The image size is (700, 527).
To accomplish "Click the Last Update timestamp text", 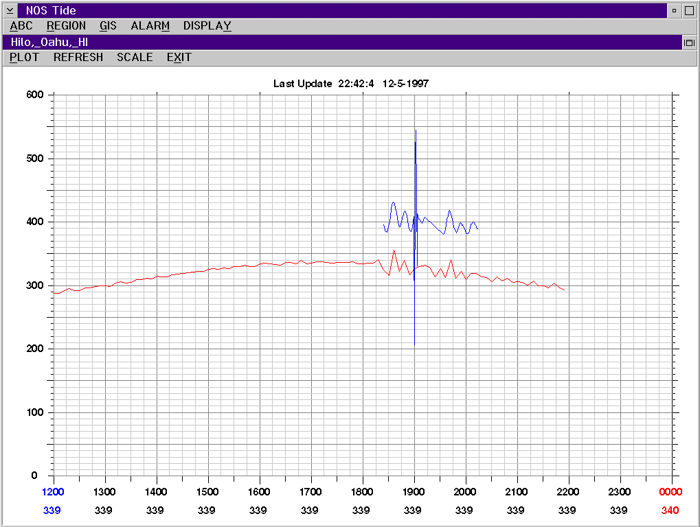I will pos(351,84).
